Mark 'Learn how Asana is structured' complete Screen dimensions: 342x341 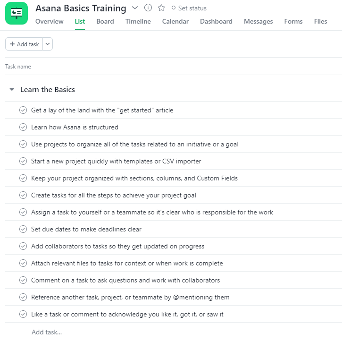pos(23,127)
